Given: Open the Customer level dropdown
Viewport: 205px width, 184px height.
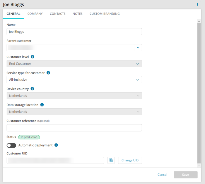Looking at the screenshot, I should click(74, 64).
